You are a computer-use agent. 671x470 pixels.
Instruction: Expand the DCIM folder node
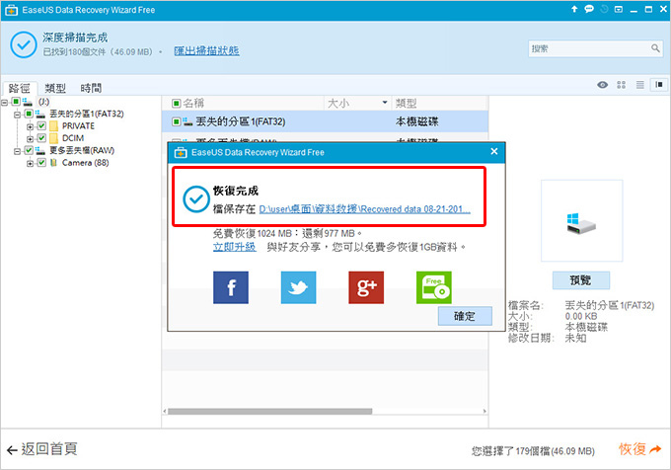coord(30,138)
